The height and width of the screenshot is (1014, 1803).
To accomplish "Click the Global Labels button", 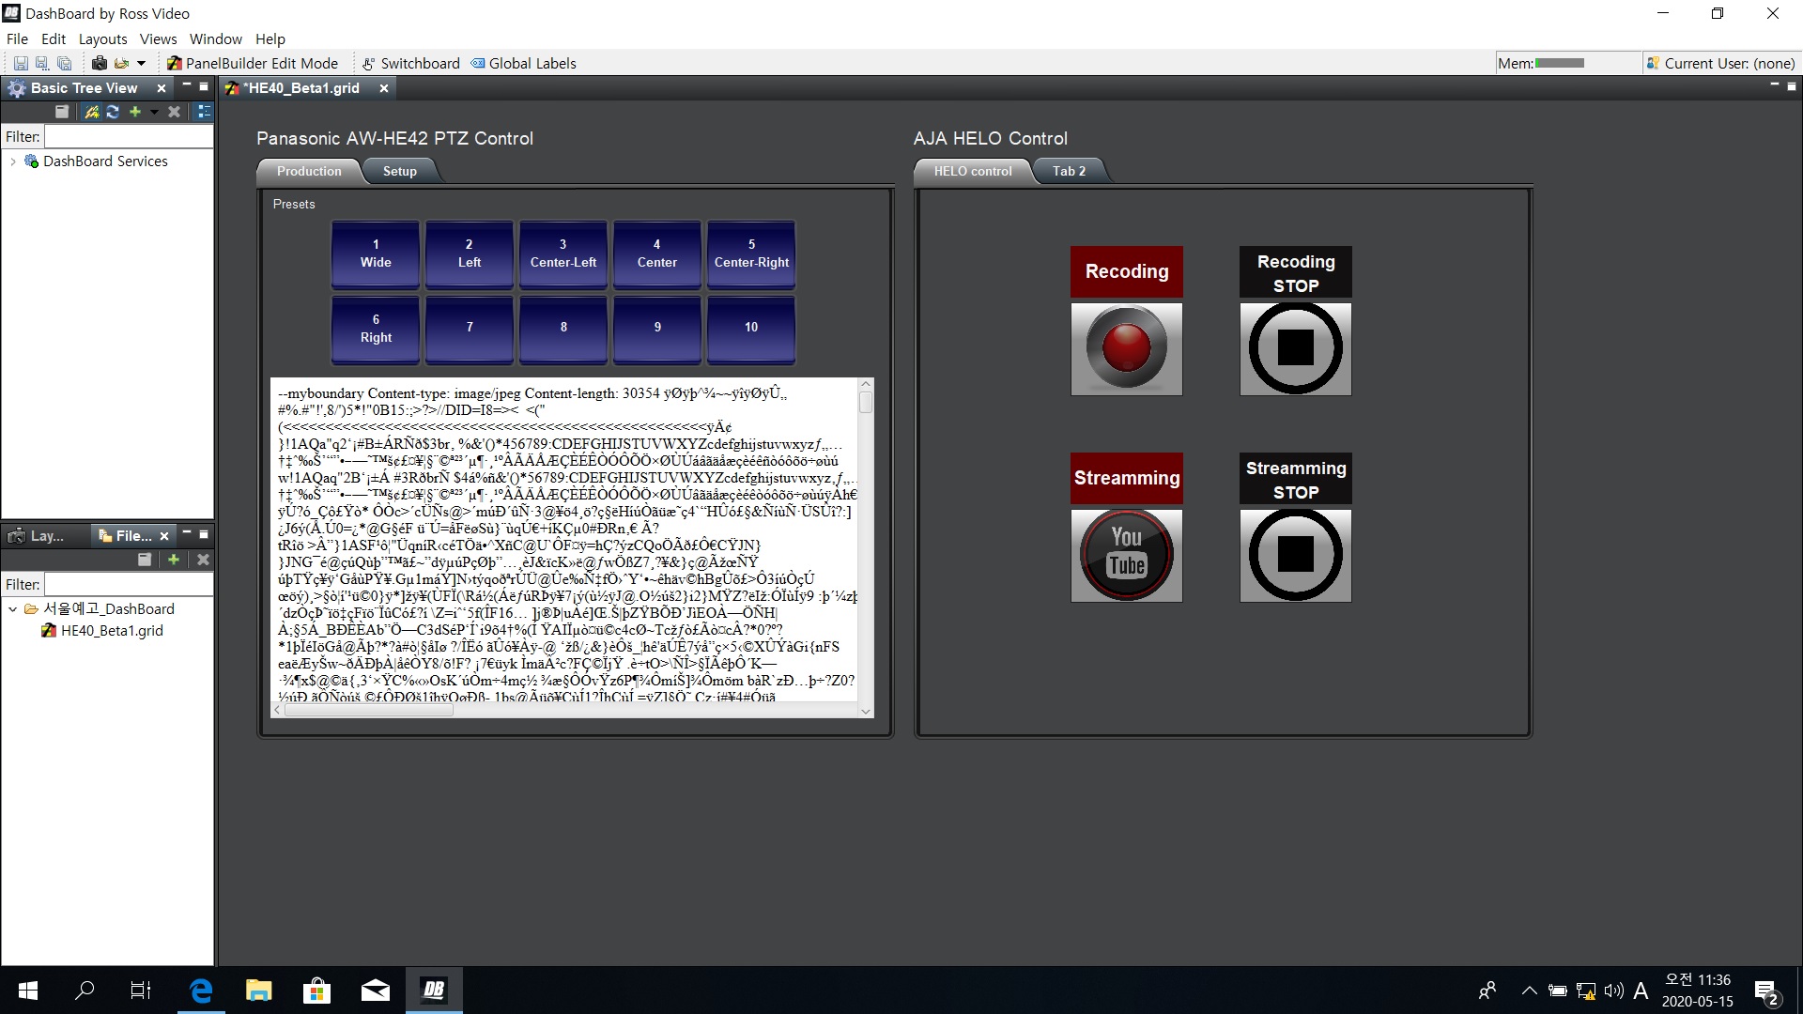I will point(523,63).
